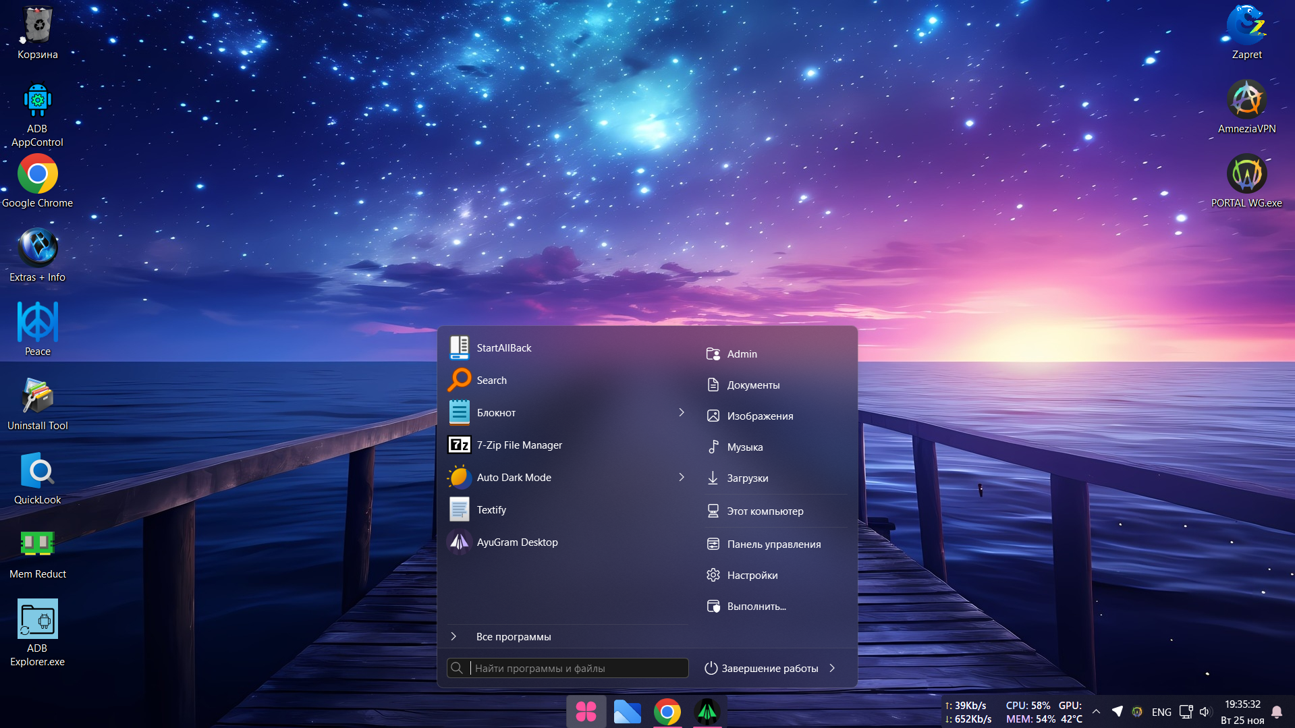
Task: Open 7-Zip File Manager from Start menu
Action: tap(519, 445)
